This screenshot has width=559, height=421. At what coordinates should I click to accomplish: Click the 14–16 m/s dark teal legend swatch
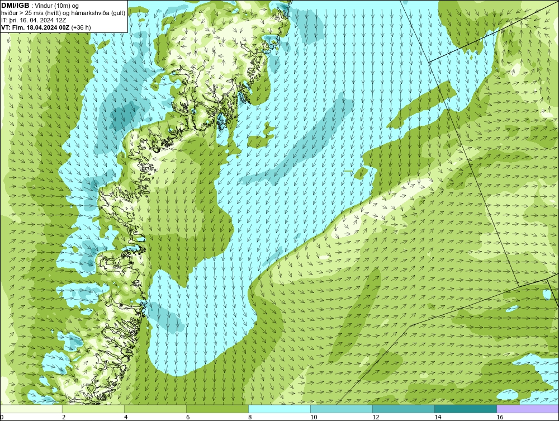pos(466,409)
